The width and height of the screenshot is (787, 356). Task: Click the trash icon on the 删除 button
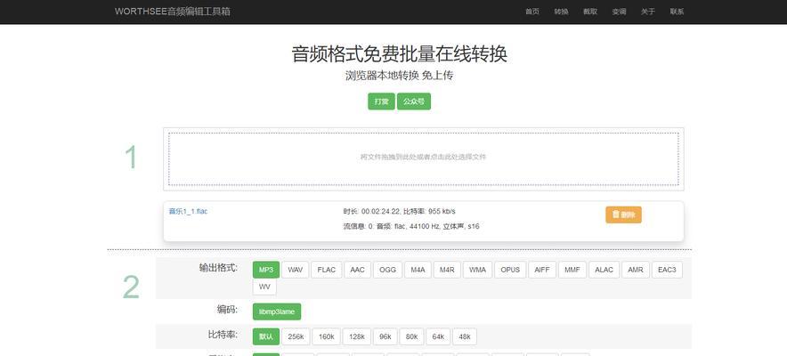click(616, 214)
